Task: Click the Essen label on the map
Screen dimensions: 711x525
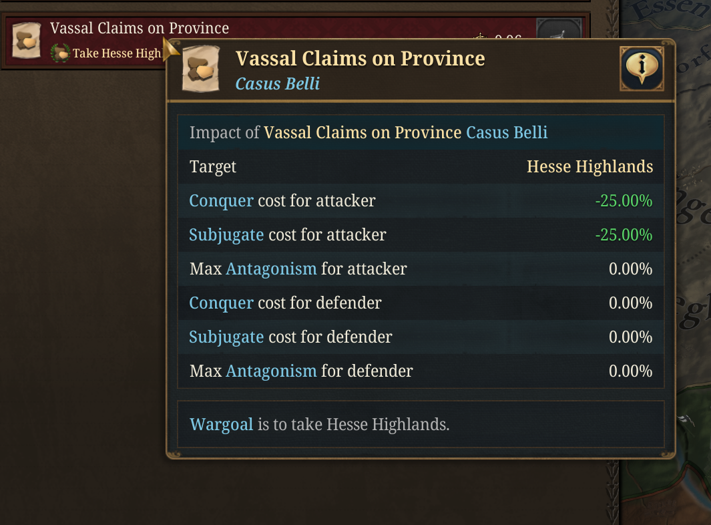Action: click(670, 9)
